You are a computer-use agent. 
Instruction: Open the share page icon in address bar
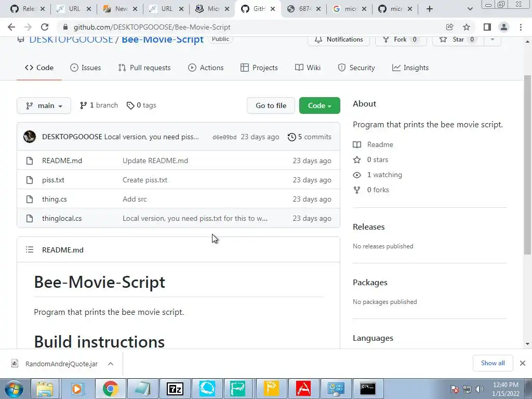coord(449,27)
